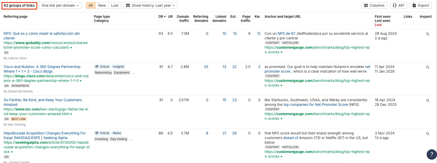Expand more categories ellipsis in Cisco row
The height and width of the screenshot is (163, 437).
pos(134,73)
